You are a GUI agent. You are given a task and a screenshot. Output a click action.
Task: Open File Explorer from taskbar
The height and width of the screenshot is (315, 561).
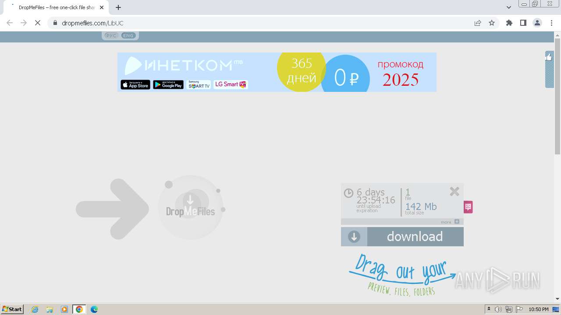tap(50, 309)
